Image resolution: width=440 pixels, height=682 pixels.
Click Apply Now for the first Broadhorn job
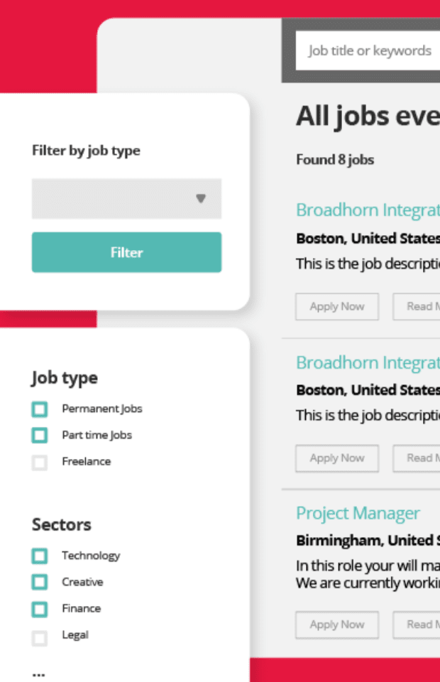(337, 307)
